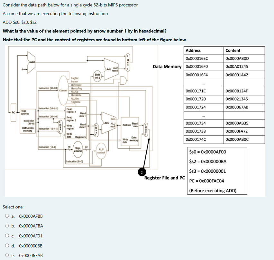This screenshot has width=274, height=260.
Task: Select answer option c 0x0000AF01
Action: coord(7,236)
